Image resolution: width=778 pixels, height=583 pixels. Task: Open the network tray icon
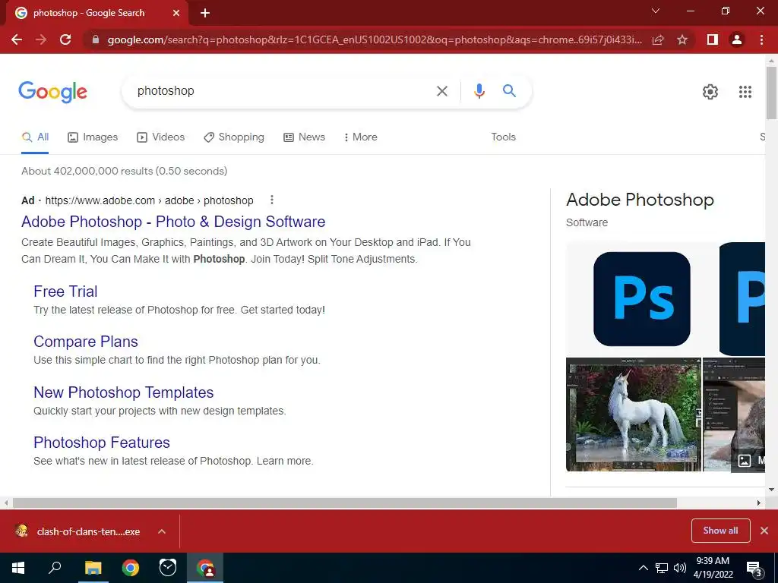coord(662,568)
